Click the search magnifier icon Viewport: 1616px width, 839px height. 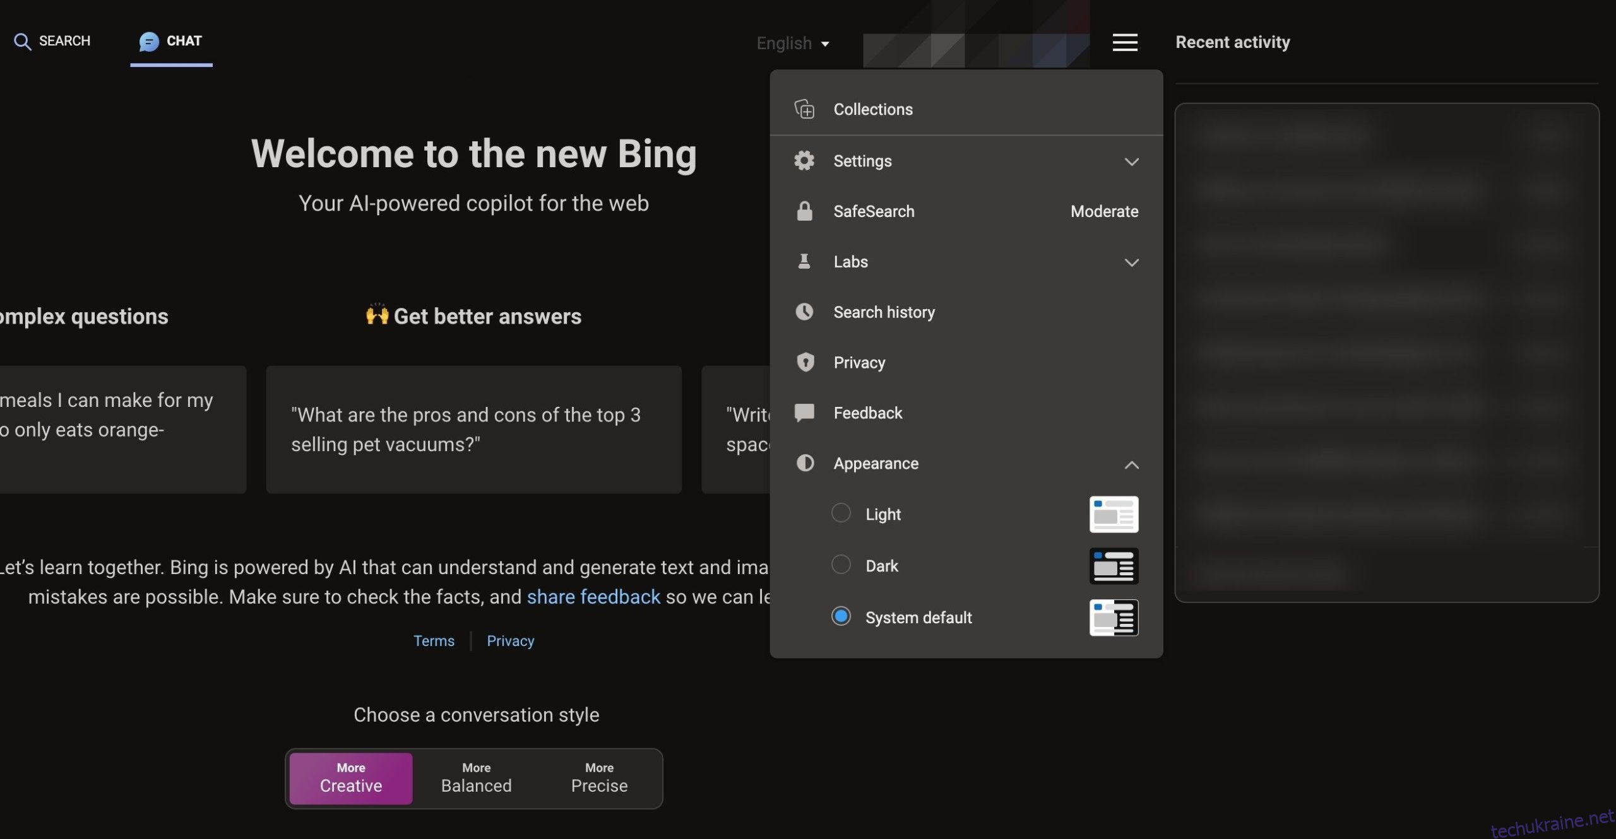point(22,42)
